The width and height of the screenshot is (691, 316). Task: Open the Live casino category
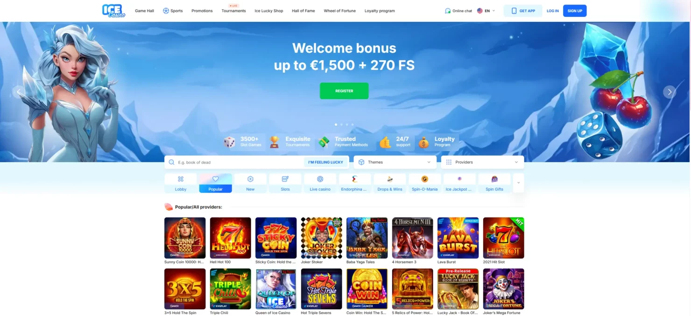pyautogui.click(x=320, y=183)
